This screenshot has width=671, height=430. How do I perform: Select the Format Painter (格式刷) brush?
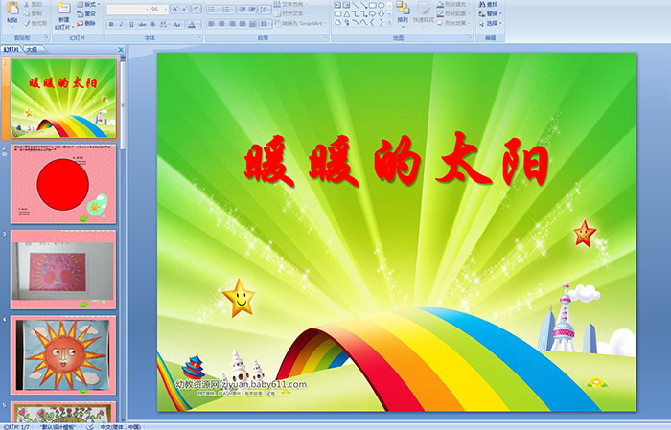(35, 23)
